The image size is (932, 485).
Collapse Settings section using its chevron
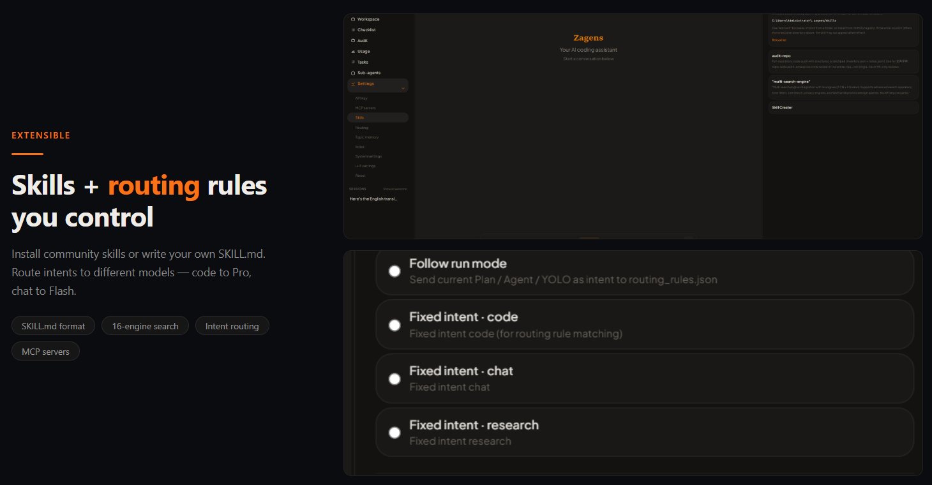[403, 89]
